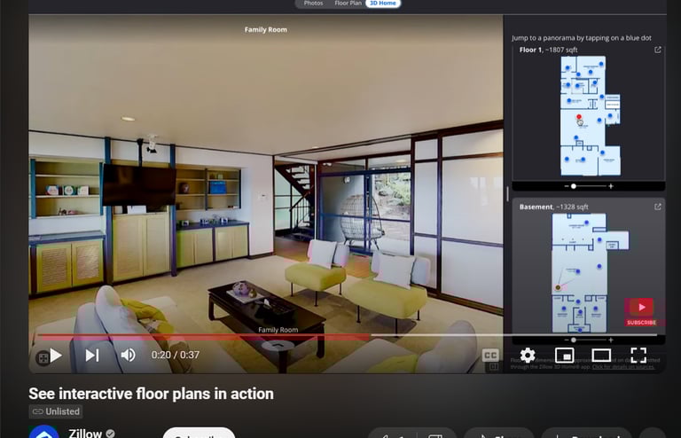Click the Download button
Screen dimensions: 681x438
[586, 433]
